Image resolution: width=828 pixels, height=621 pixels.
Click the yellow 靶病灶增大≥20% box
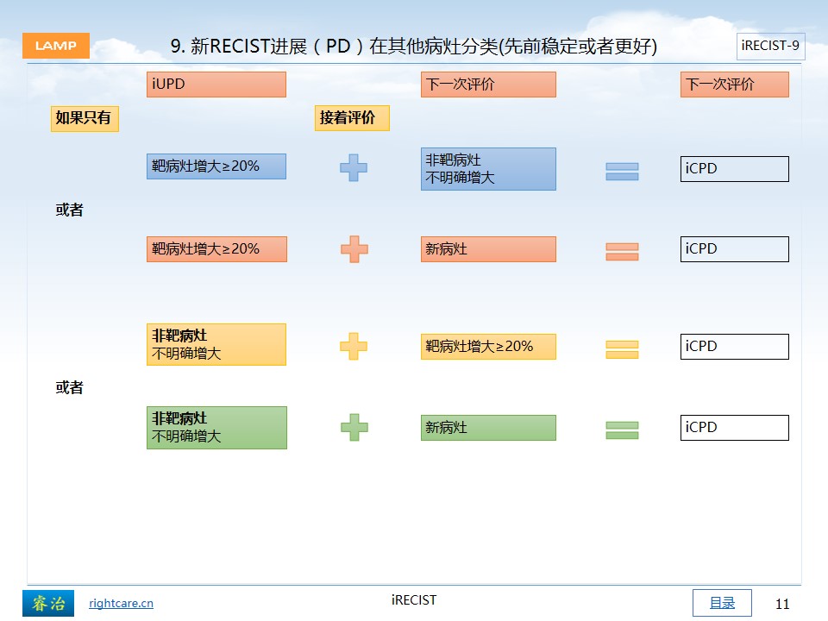click(x=488, y=347)
